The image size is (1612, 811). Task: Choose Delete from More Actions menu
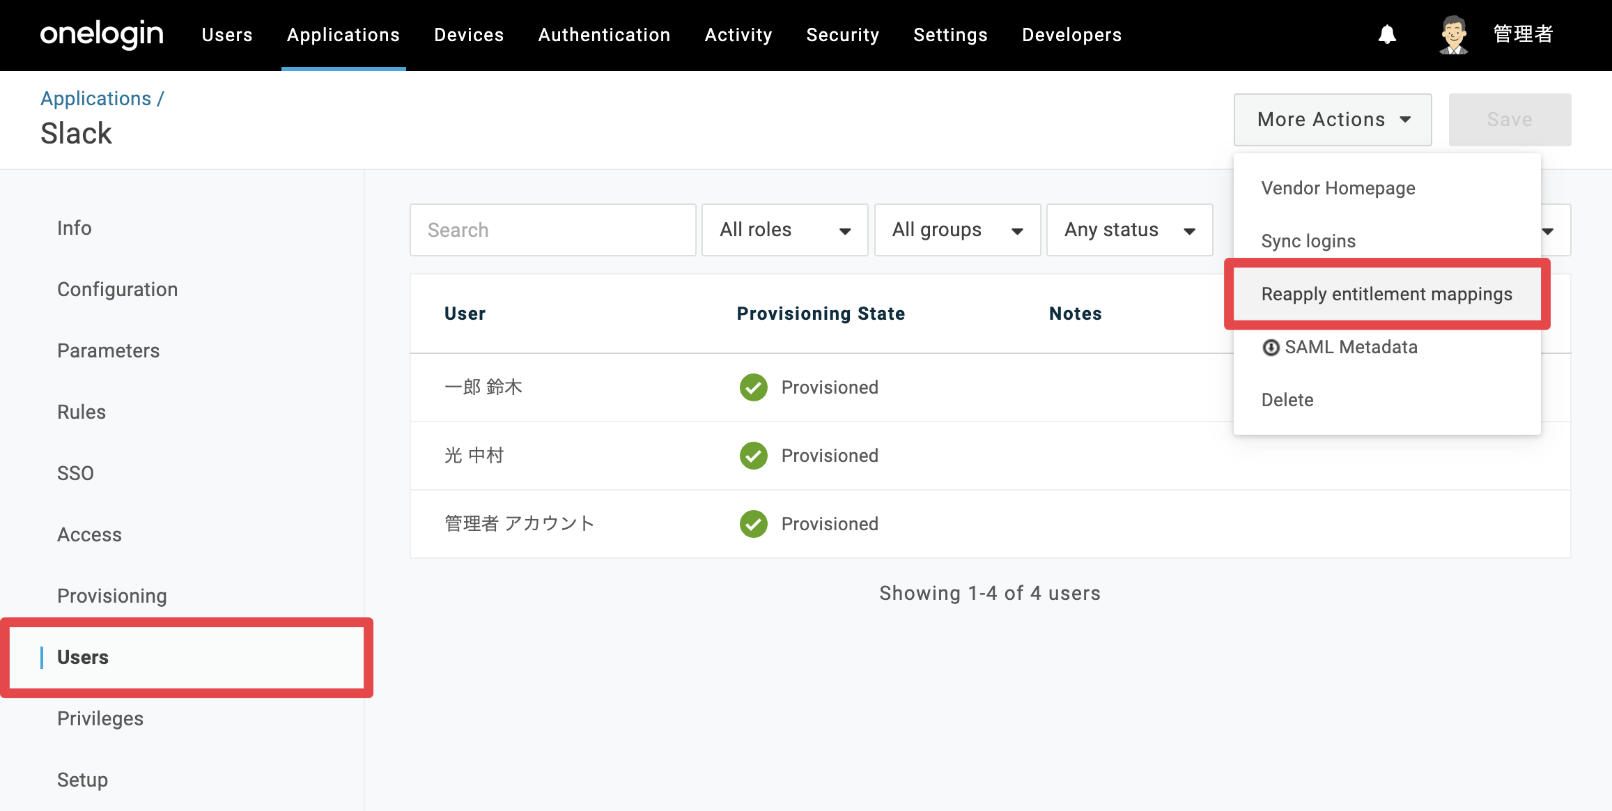[x=1387, y=400]
